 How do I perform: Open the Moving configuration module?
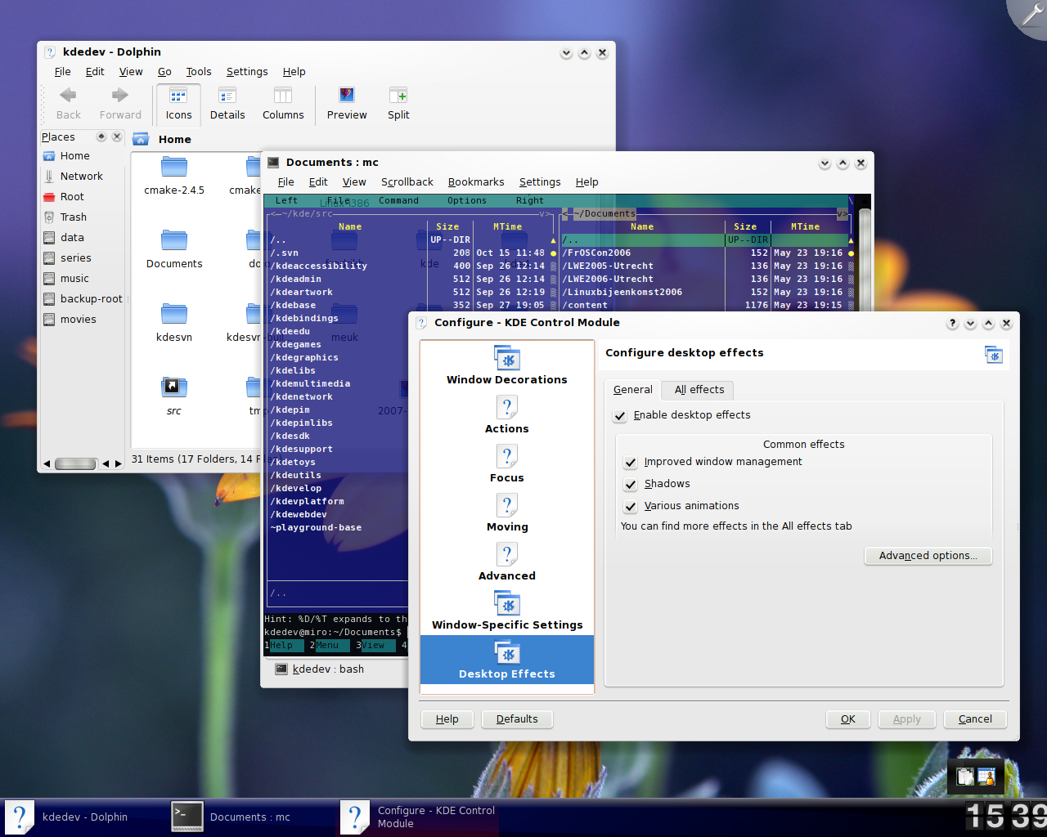[507, 512]
